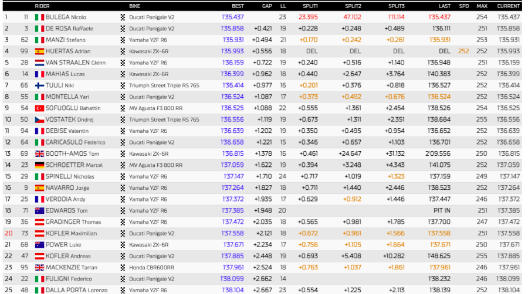Select rider name KOFLER Andreas
Screen dimensions: 528x294
(68, 257)
